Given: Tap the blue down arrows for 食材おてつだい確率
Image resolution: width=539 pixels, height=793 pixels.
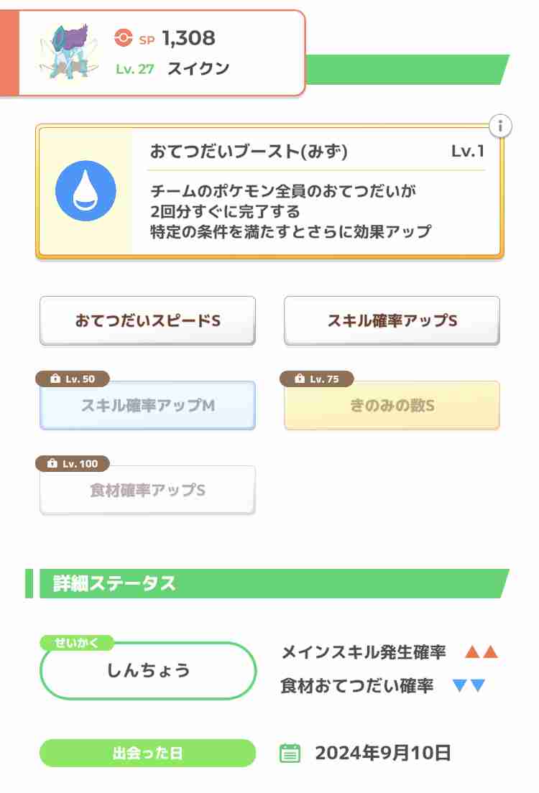Looking at the screenshot, I should tap(469, 685).
